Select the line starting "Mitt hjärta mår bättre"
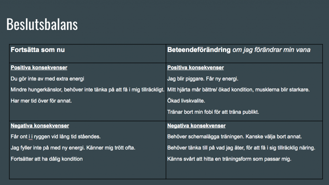The width and height of the screenshot is (329, 185). 238,90
